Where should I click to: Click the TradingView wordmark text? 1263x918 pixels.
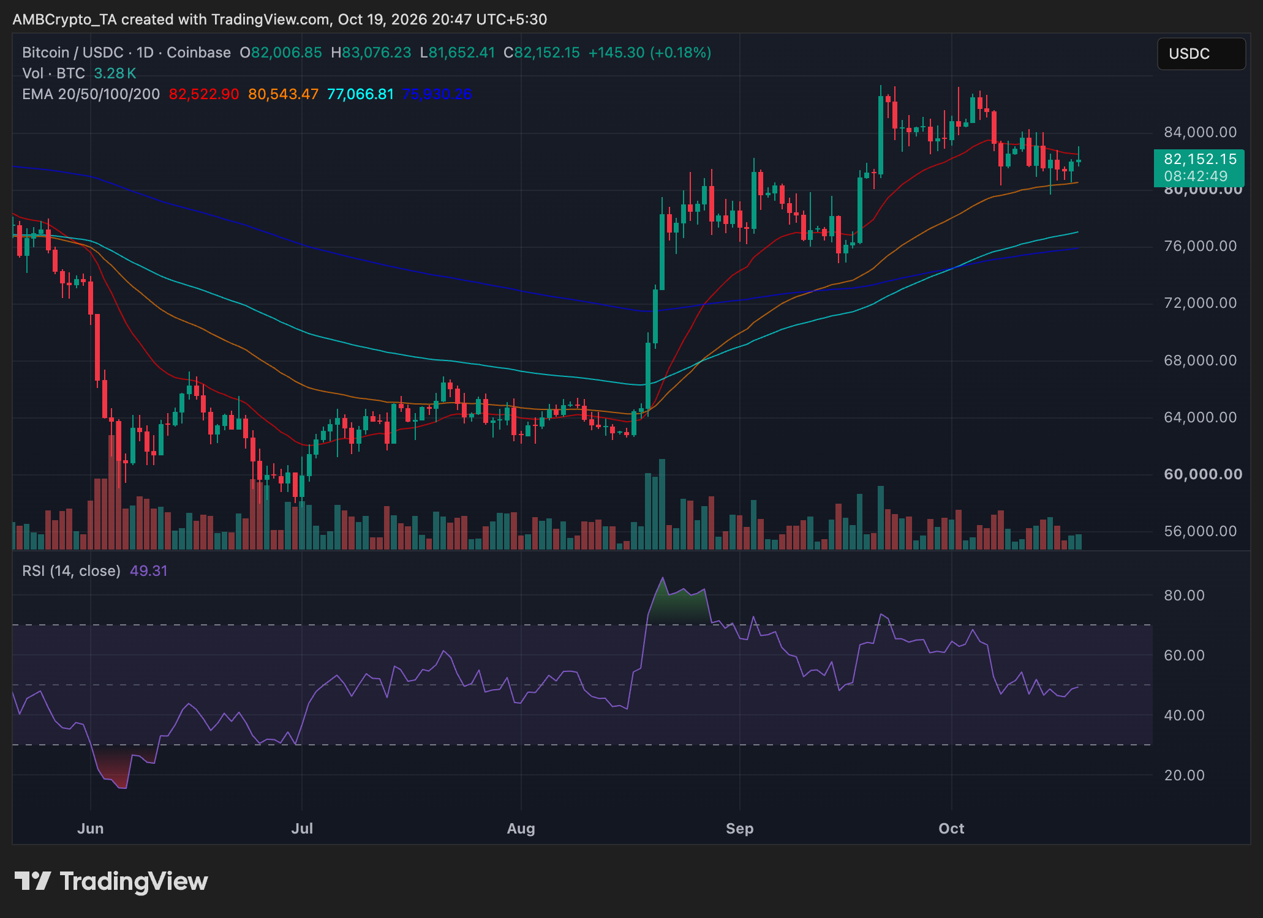134,882
